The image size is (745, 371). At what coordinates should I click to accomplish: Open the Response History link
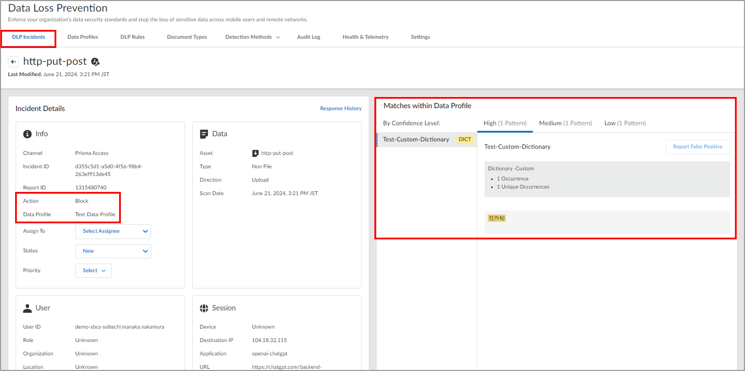pos(341,109)
